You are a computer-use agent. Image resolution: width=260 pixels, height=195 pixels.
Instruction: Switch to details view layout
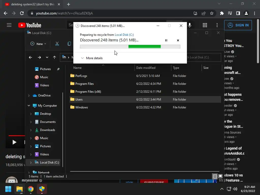point(215,176)
